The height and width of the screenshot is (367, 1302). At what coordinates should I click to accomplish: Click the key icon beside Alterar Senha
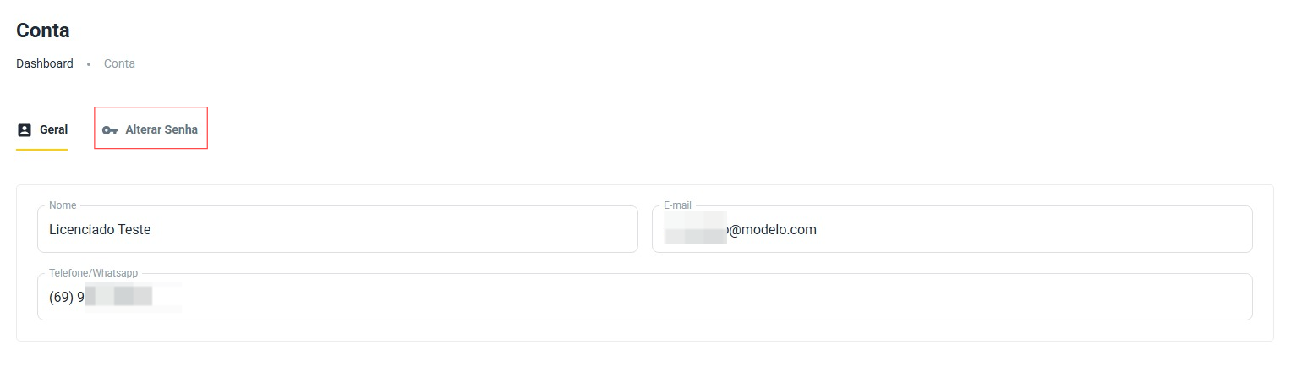109,130
